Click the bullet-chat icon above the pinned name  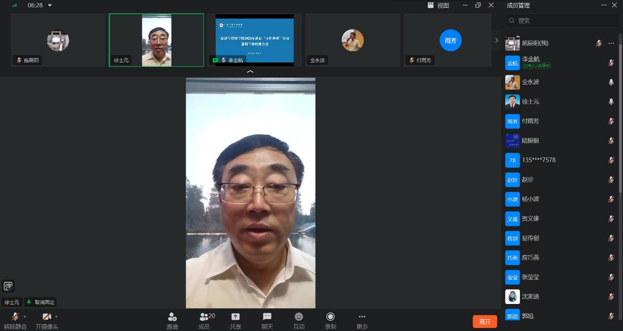8,286
